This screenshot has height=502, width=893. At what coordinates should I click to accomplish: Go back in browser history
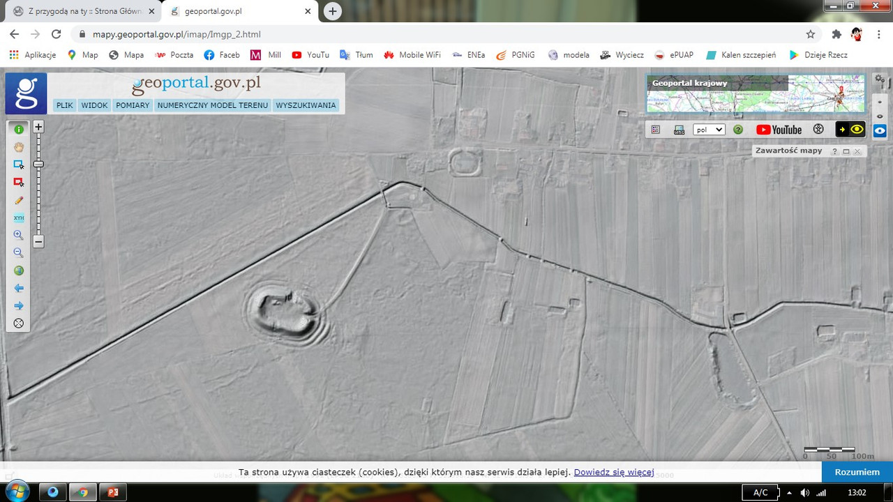pos(14,34)
